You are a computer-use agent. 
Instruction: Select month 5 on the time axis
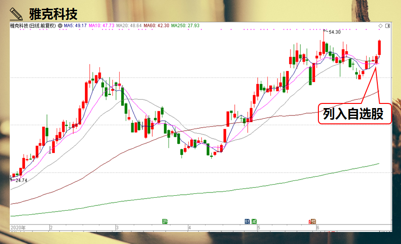tap(259, 228)
